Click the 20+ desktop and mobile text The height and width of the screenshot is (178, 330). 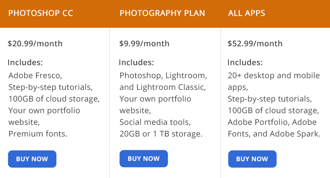tap(274, 75)
